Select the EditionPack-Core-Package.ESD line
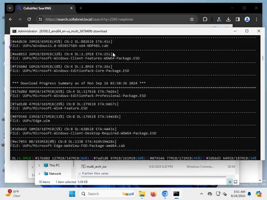This screenshot has height=200, width=267. [70, 71]
